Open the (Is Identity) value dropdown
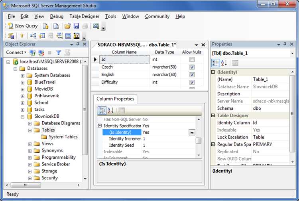Image resolution: width=299 pixels, height=201 pixels. 191,132
